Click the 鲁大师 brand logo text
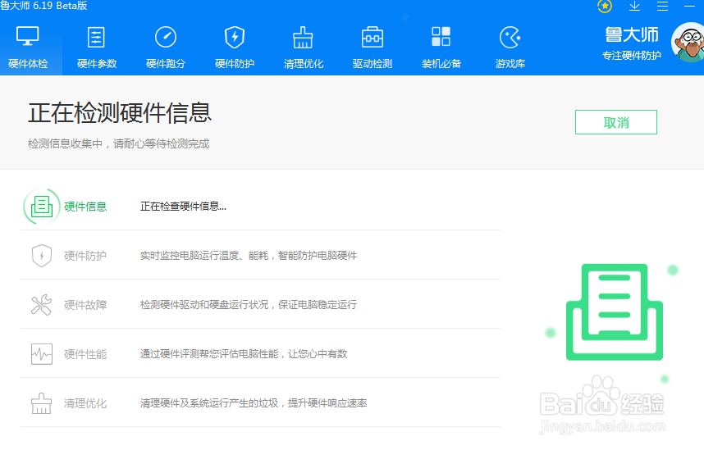The width and height of the screenshot is (704, 450). (632, 35)
